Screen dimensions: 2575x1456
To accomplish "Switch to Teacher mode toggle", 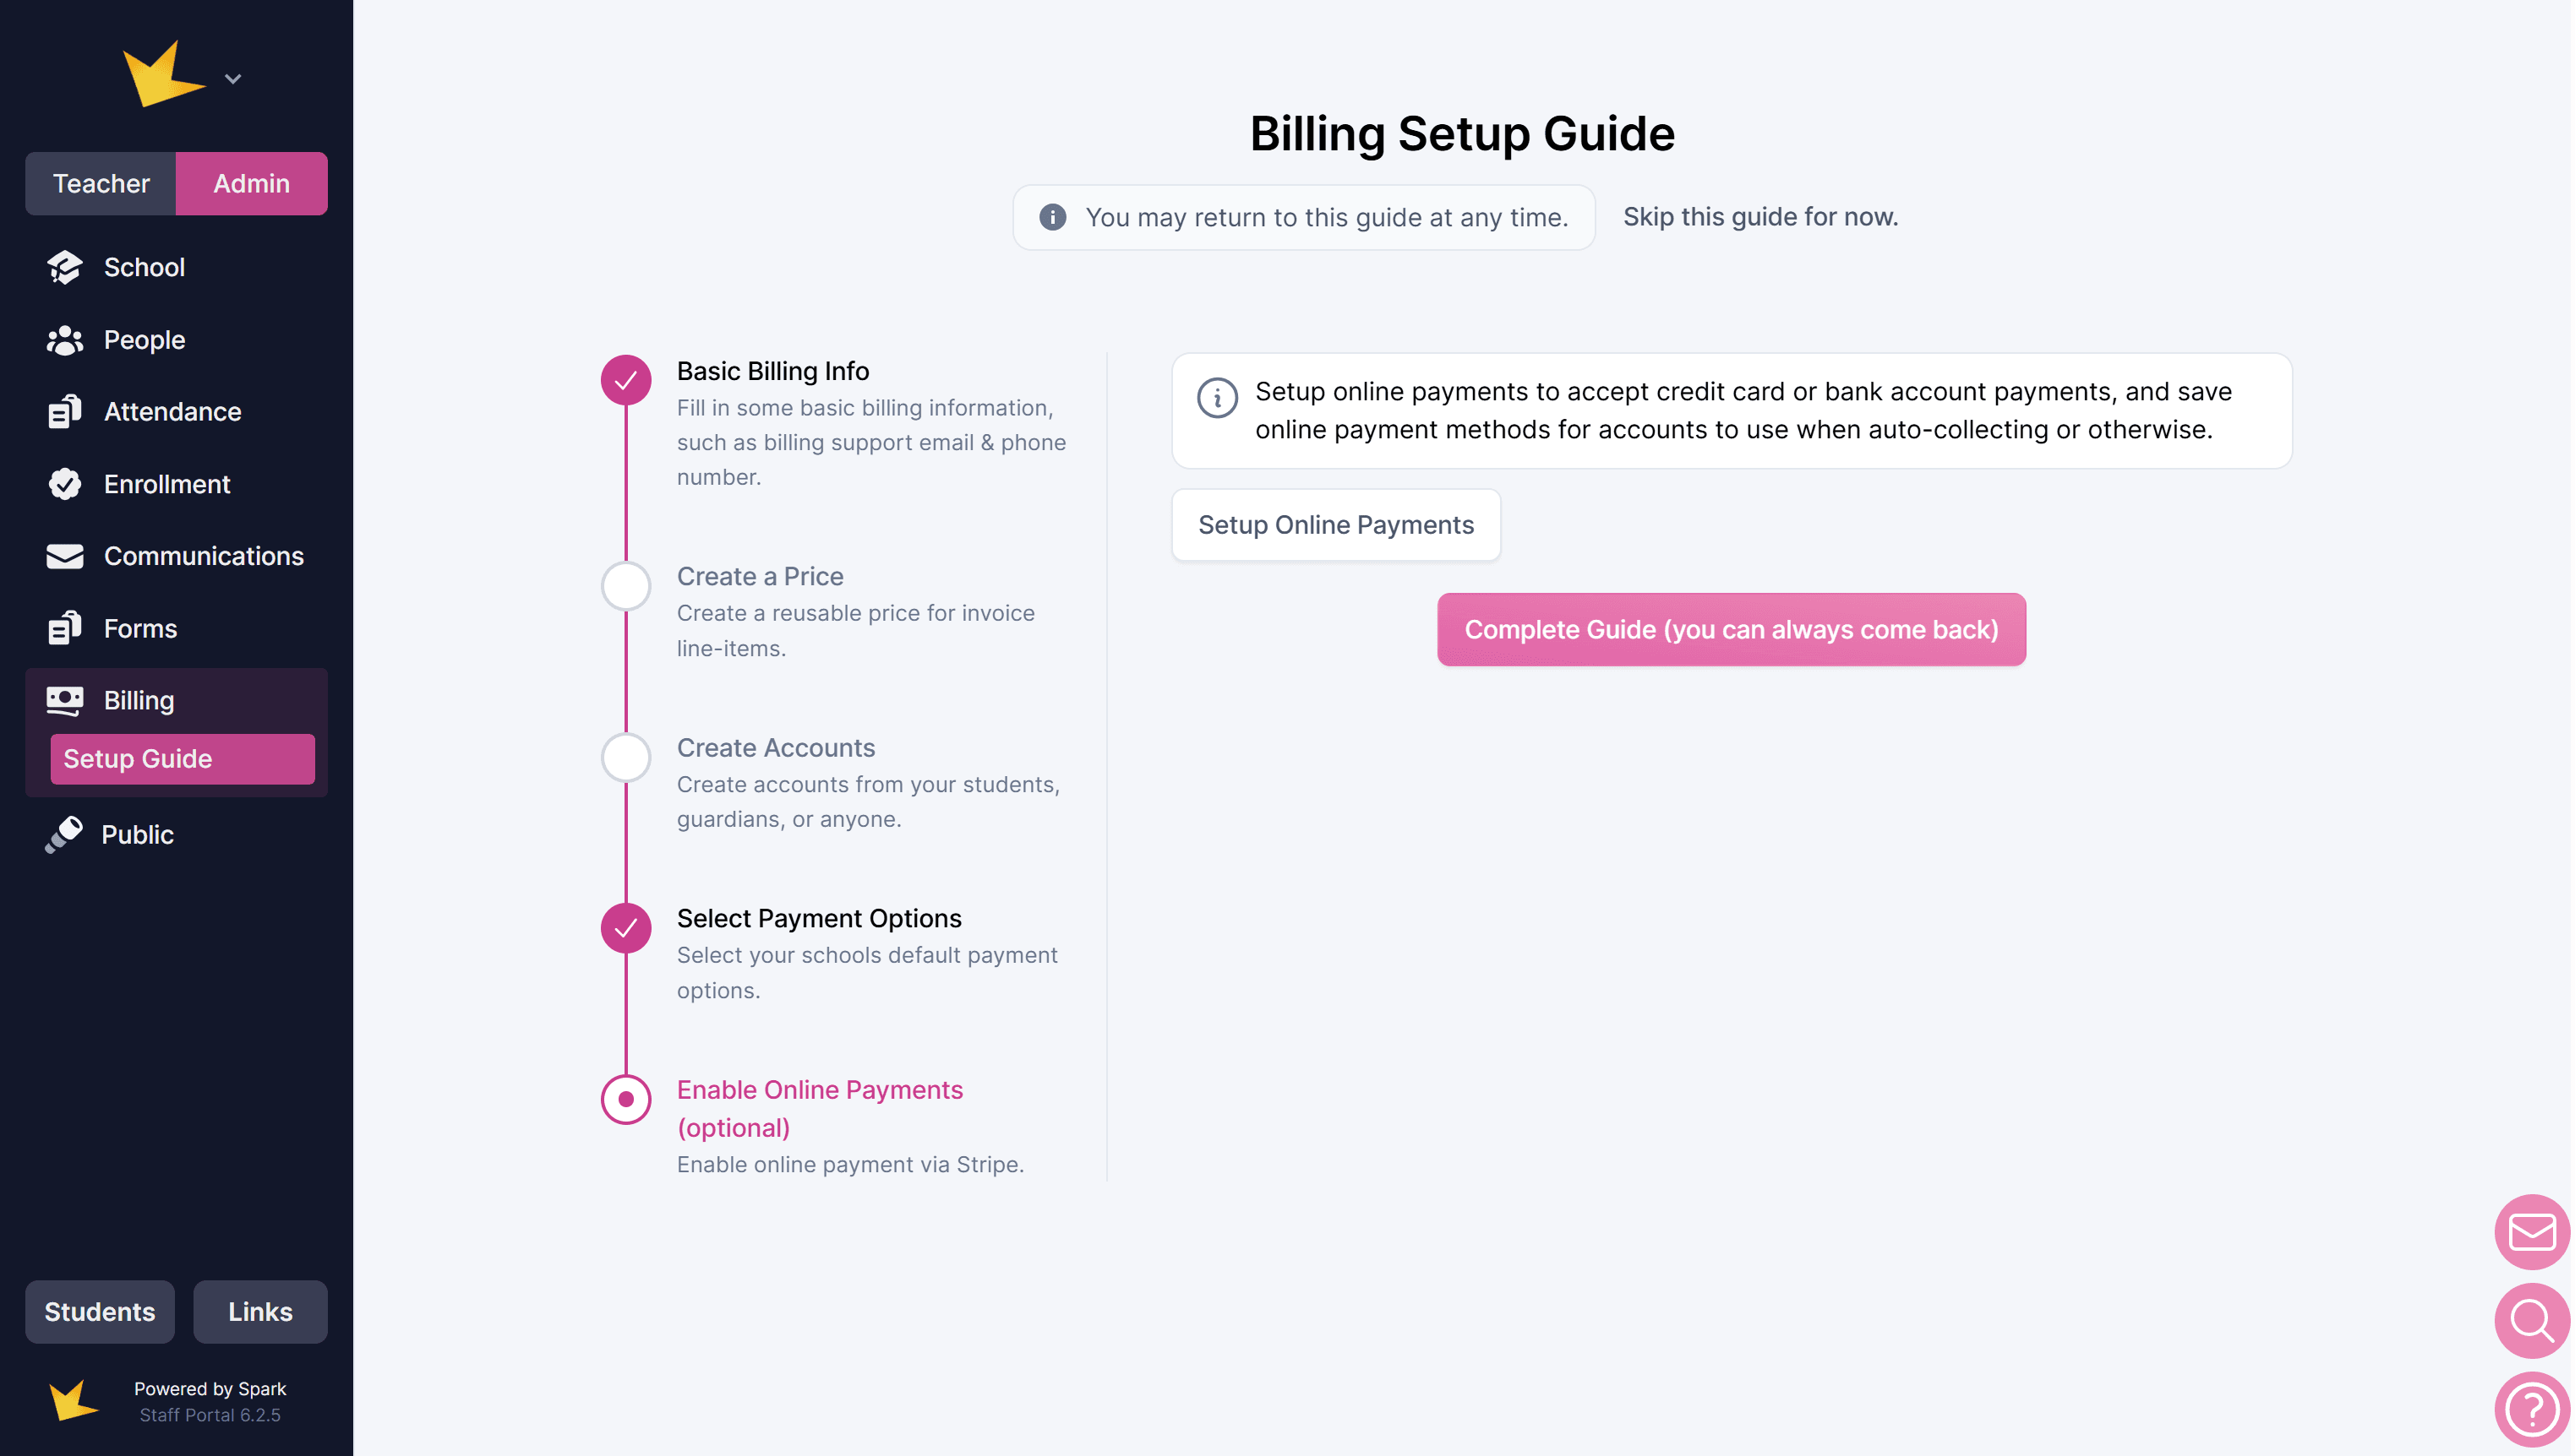I will (x=101, y=184).
